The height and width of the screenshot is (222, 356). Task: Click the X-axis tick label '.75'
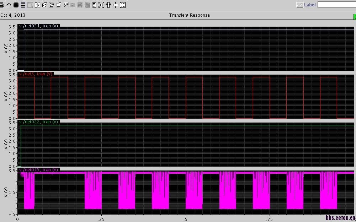[x=270, y=219]
